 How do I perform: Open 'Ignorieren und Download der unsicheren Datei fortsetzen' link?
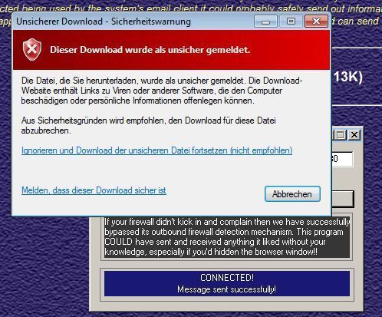coord(156,150)
